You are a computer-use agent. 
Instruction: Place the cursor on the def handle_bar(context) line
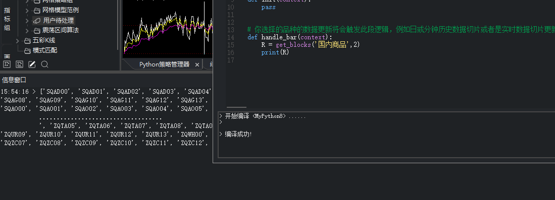pos(289,37)
